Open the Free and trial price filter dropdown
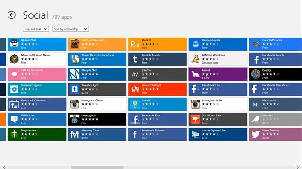This screenshot has height=169, width=302. click(36, 29)
